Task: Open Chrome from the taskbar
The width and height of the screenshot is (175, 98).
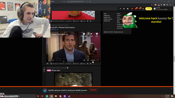Action: tap(51, 96)
